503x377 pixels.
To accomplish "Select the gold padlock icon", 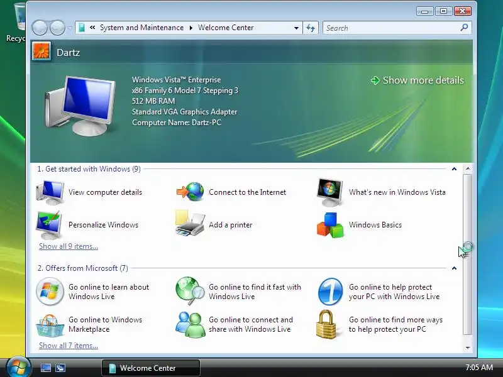I will pyautogui.click(x=326, y=324).
